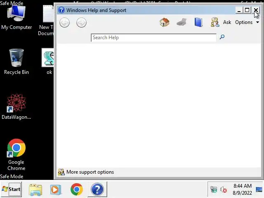Maximize the Windows Help and Support window
This screenshot has width=264, height=198.
point(247,10)
